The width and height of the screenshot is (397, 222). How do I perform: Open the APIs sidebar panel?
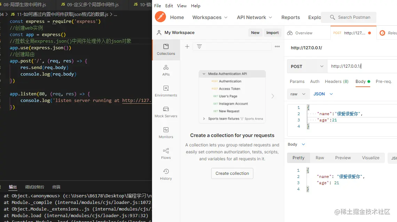coord(166,70)
